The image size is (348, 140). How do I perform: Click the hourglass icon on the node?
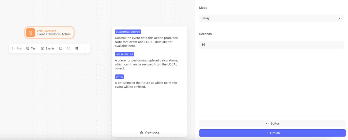tap(31, 32)
